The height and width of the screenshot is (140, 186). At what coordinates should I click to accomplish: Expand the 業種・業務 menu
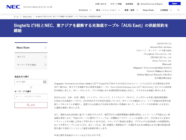coord(131,10)
